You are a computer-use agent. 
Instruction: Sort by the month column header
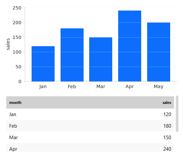[15, 103]
